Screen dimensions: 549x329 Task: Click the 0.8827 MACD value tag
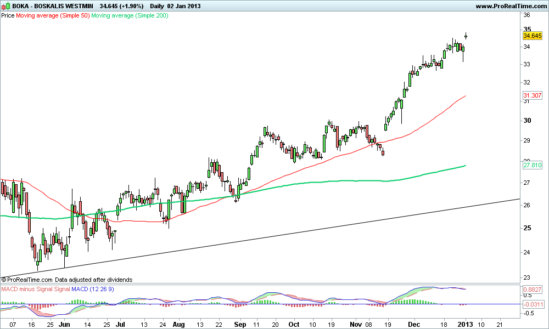pos(532,290)
